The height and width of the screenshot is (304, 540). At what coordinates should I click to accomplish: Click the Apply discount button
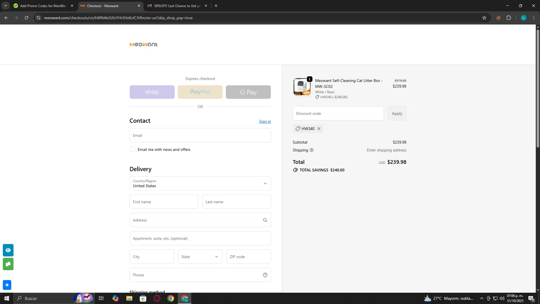397,113
